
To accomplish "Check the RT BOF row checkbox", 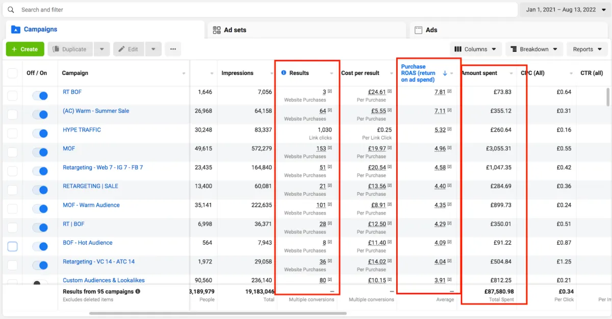I will tap(12, 96).
